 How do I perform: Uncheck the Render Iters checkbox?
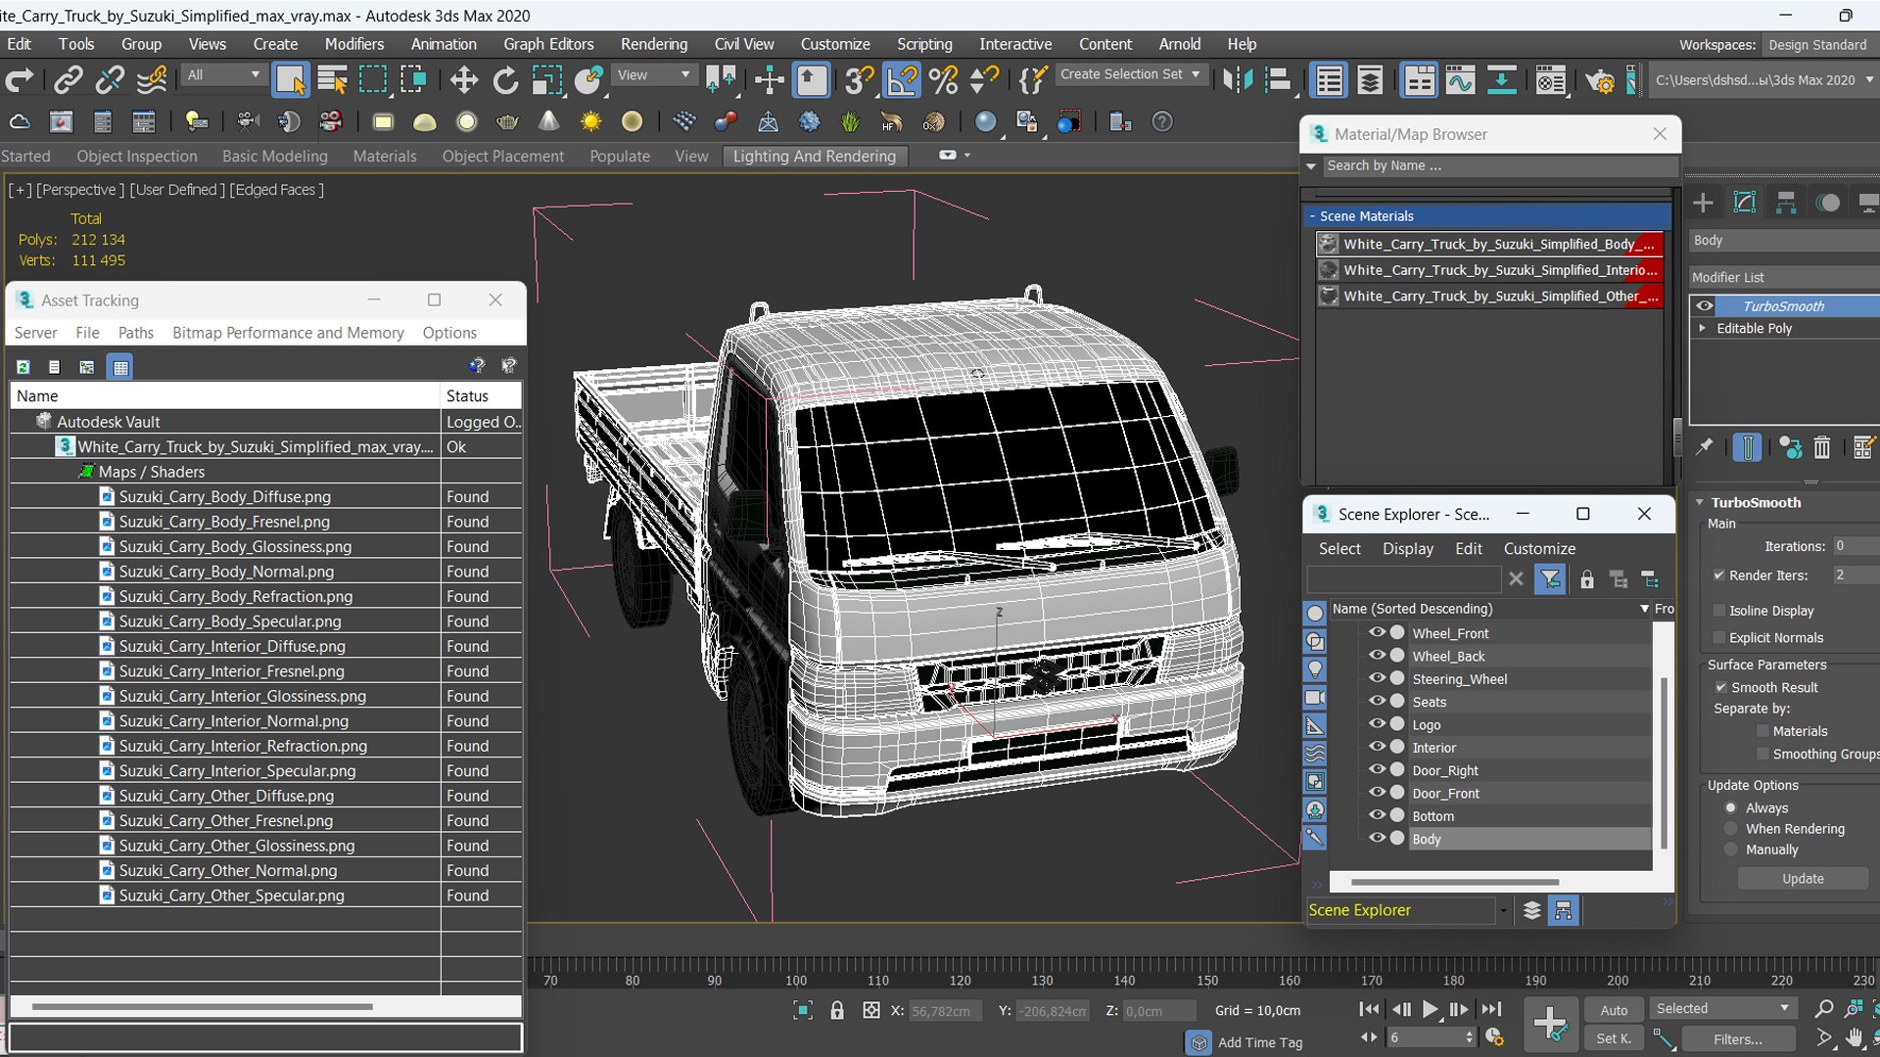(x=1718, y=575)
